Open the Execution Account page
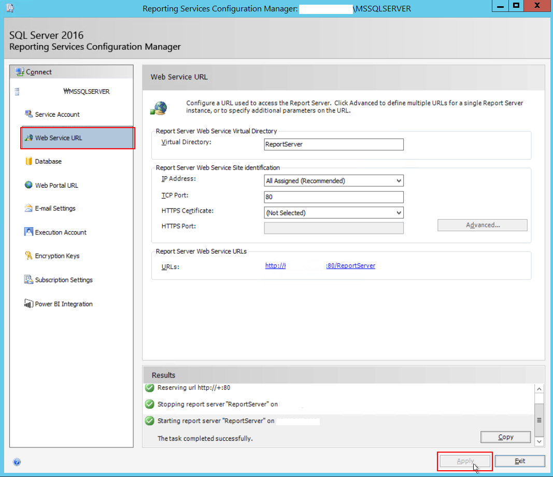The height and width of the screenshot is (477, 553). point(61,232)
